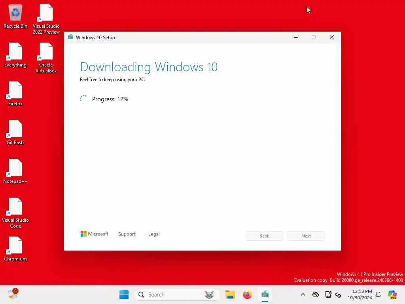This screenshot has height=304, width=405.
Task: Select the Everything desktop shortcut
Action: (15, 55)
